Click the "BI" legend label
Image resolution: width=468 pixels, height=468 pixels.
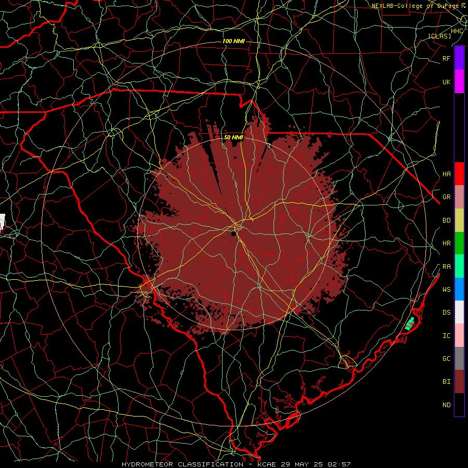pyautogui.click(x=446, y=382)
